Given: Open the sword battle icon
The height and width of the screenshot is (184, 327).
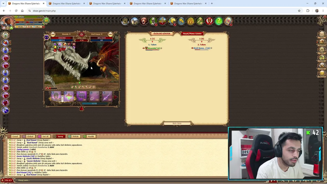Looking at the screenshot, I should coord(162,21).
